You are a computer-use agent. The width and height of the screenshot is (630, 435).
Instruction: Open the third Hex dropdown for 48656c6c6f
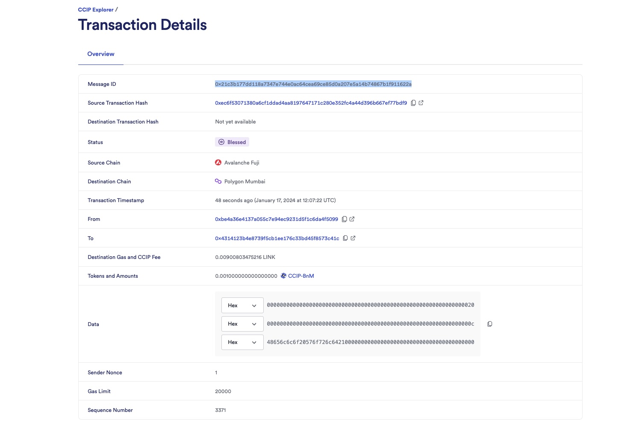242,342
